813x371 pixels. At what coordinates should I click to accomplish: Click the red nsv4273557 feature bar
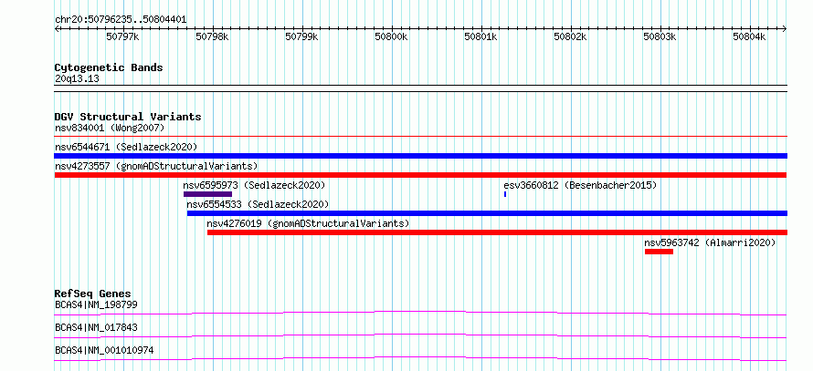point(420,175)
